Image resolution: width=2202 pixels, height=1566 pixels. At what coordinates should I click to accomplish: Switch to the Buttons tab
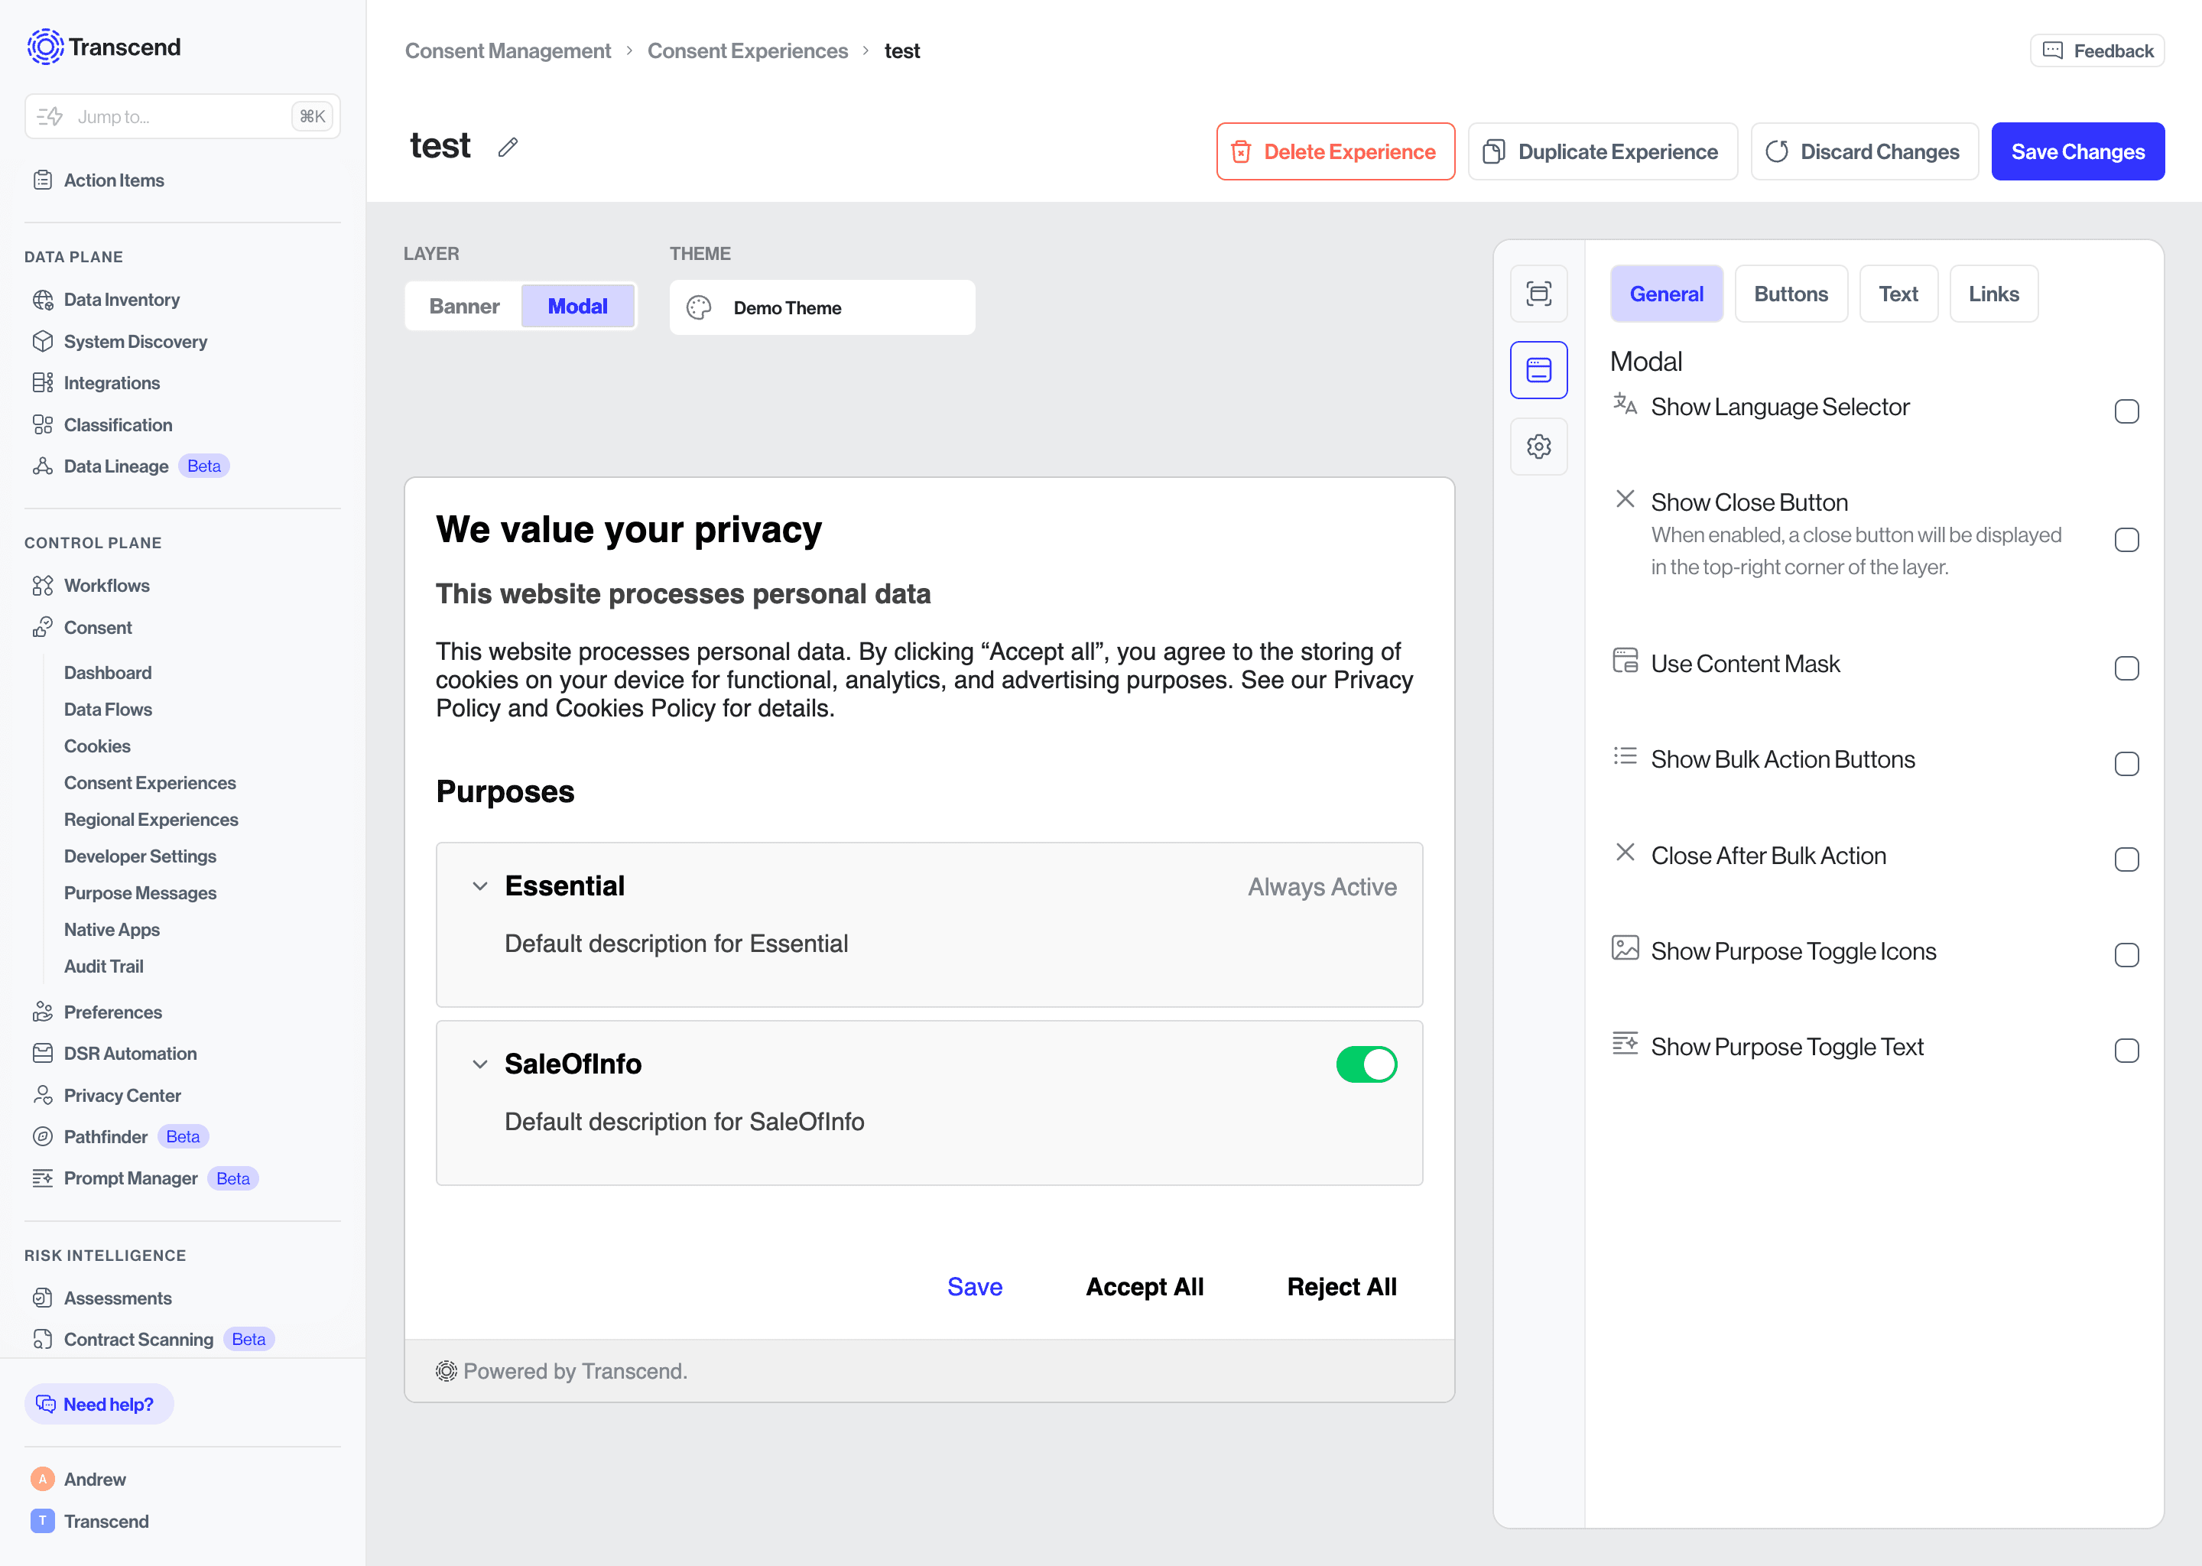click(x=1791, y=294)
